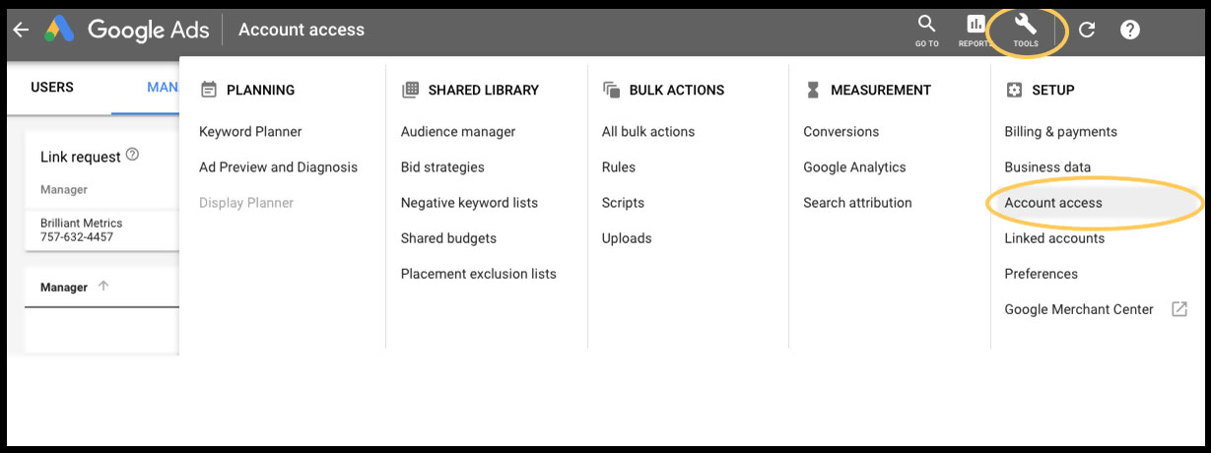Switch to the Users tab

52,88
